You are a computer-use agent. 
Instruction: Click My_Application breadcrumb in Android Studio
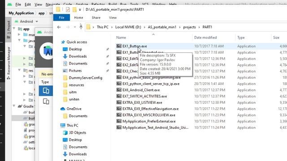[x=21, y=13]
